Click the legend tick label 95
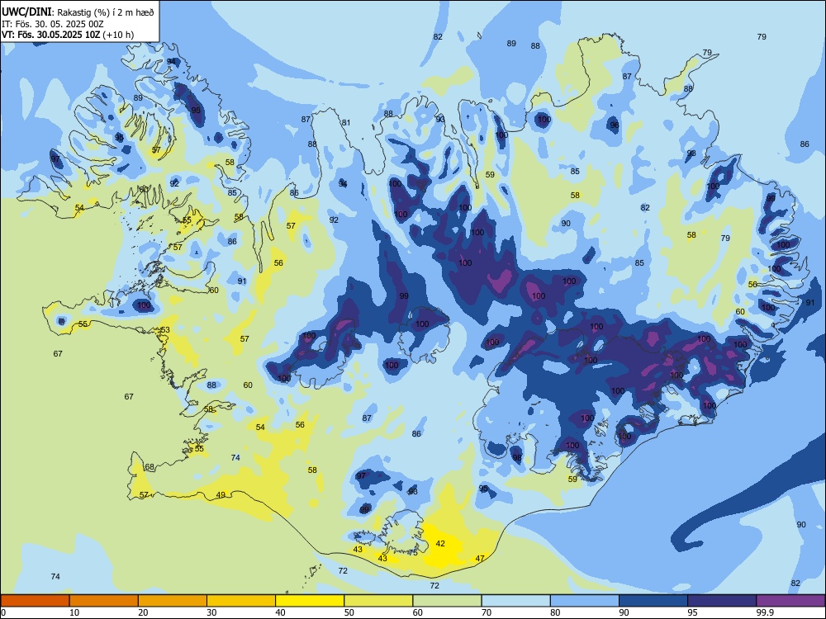Image resolution: width=826 pixels, height=619 pixels. [692, 612]
